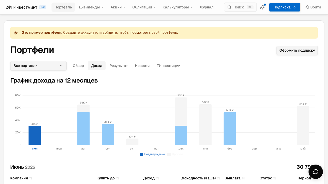
Task: Sort by Выплата column arrows
Action: [243, 178]
